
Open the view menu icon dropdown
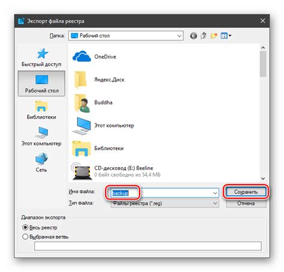point(226,36)
